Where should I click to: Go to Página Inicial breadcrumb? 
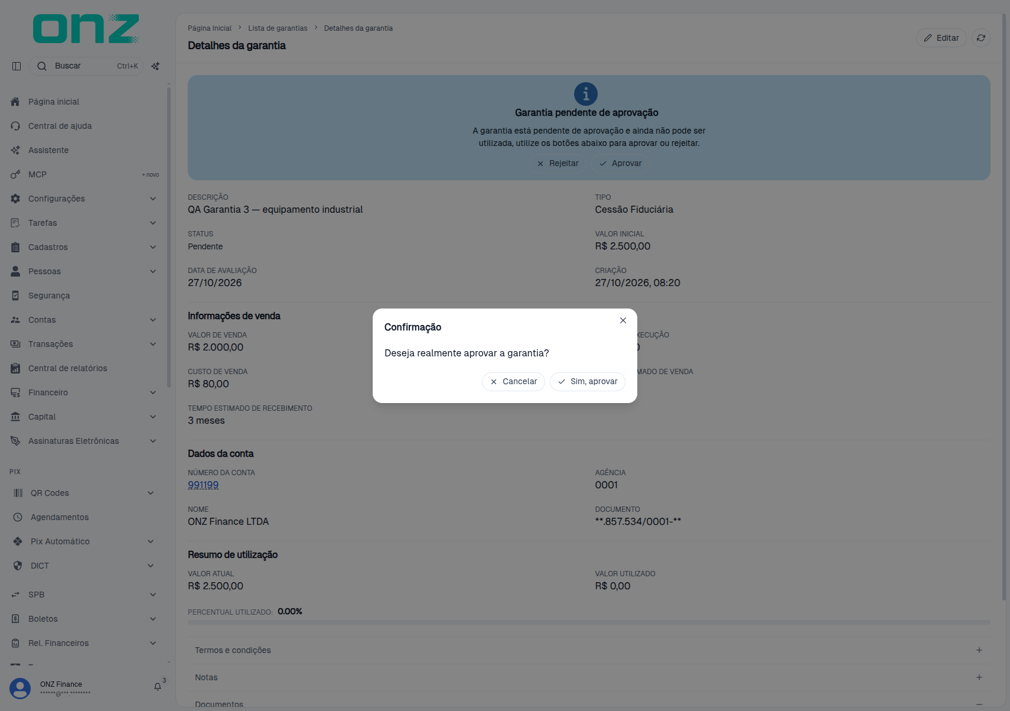click(x=210, y=28)
